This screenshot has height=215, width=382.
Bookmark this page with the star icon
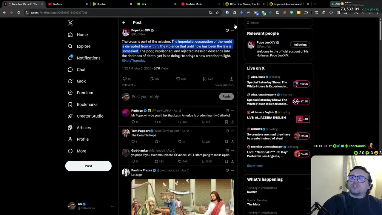tap(217, 13)
